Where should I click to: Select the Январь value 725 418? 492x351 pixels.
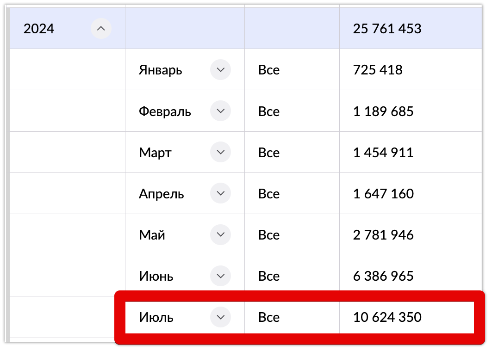click(378, 70)
